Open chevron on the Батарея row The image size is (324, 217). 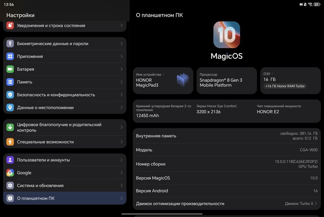point(121,69)
